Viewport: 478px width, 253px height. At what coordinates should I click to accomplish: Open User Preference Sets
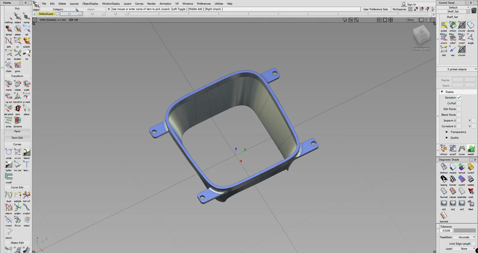(x=376, y=9)
